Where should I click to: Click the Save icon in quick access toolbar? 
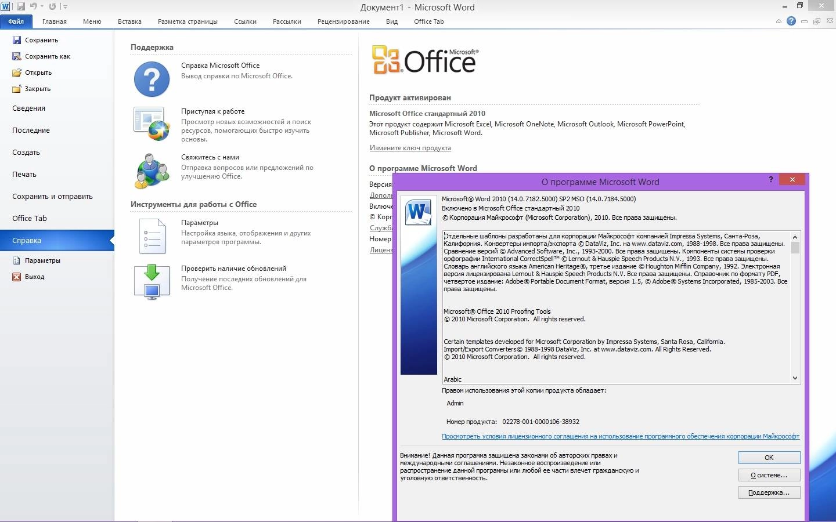click(21, 6)
